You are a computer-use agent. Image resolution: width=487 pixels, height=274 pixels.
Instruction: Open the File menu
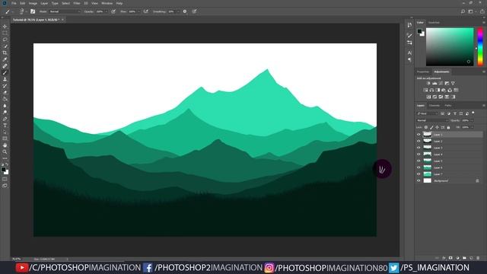(x=14, y=3)
